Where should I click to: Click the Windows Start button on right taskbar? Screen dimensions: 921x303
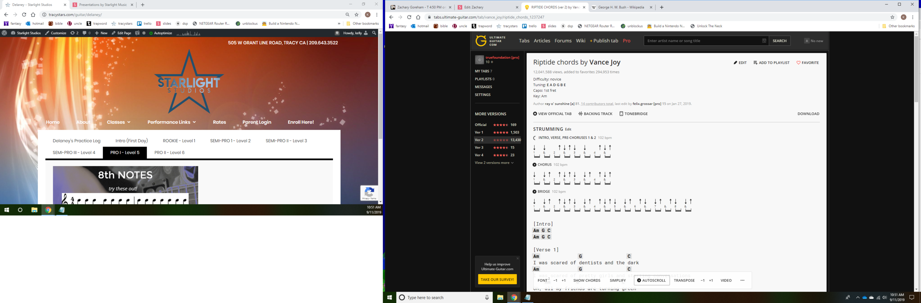389,297
